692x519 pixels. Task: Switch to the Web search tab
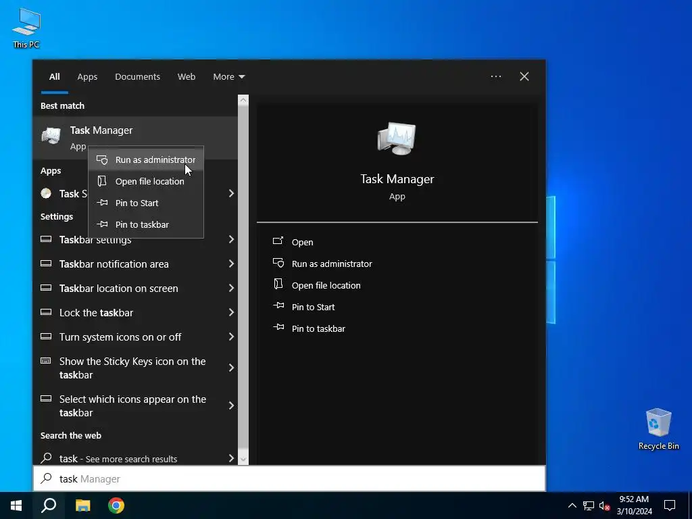187,77
